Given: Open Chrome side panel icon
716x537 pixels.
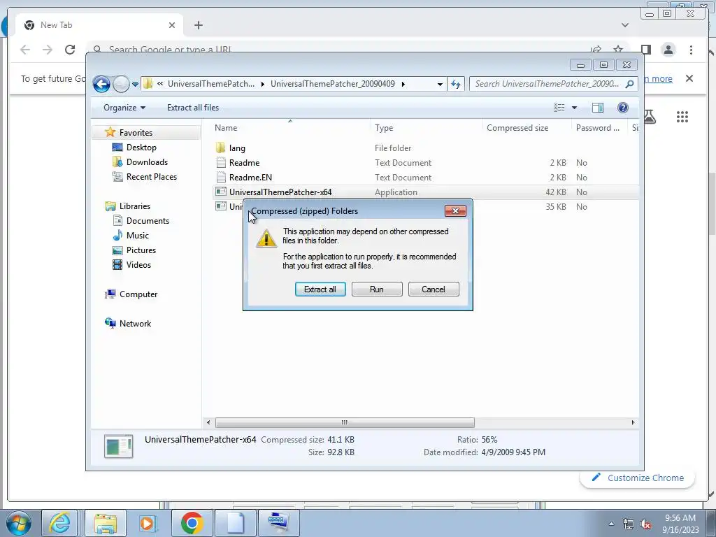Looking at the screenshot, I should click(645, 50).
